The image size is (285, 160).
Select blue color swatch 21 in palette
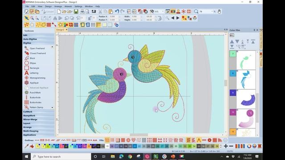tap(134, 146)
